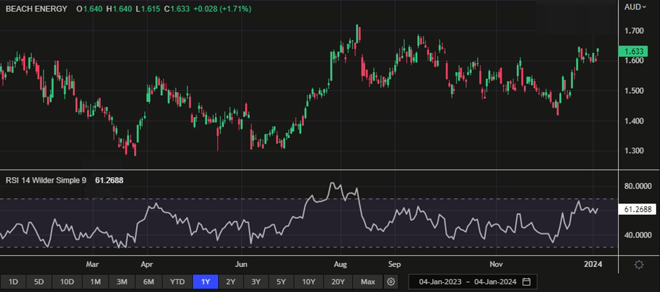The width and height of the screenshot is (660, 292).
Task: Select the 1D time range
Action: 13,281
